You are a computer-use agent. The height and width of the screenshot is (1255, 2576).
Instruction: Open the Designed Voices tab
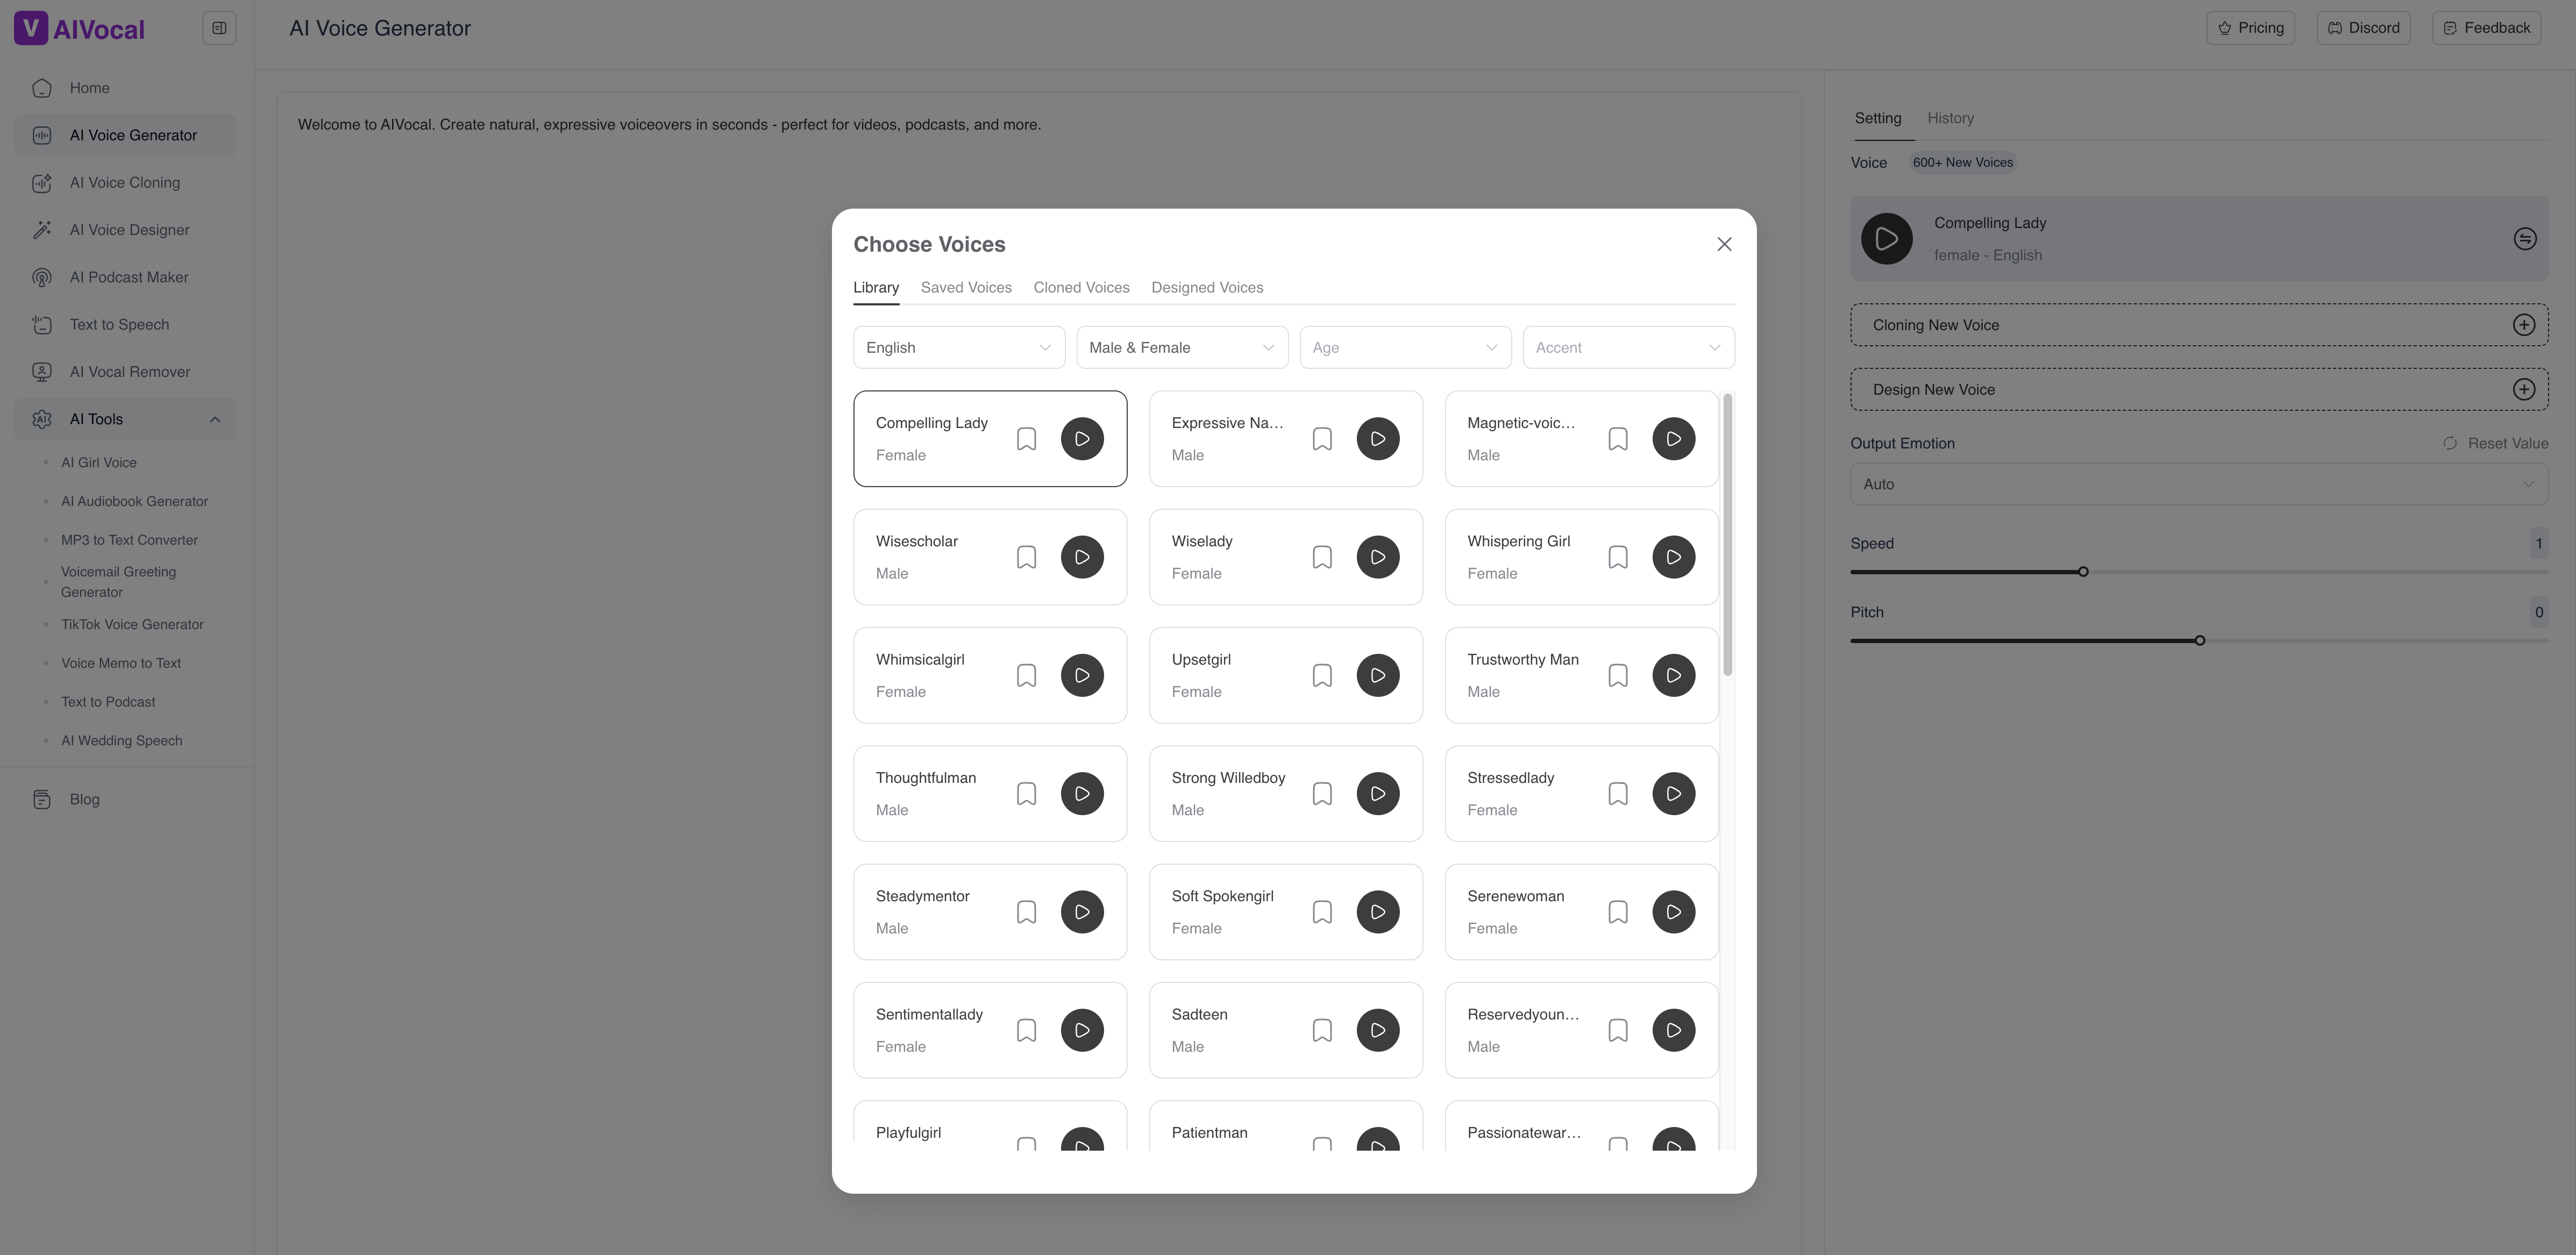(x=1206, y=288)
